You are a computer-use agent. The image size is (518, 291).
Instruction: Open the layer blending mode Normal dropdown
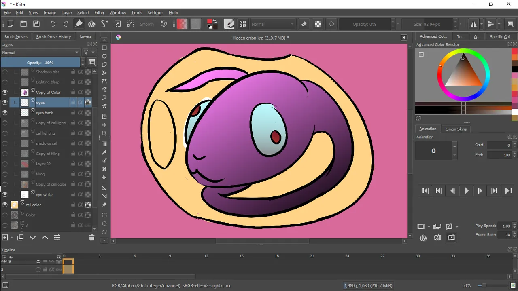click(x=40, y=53)
